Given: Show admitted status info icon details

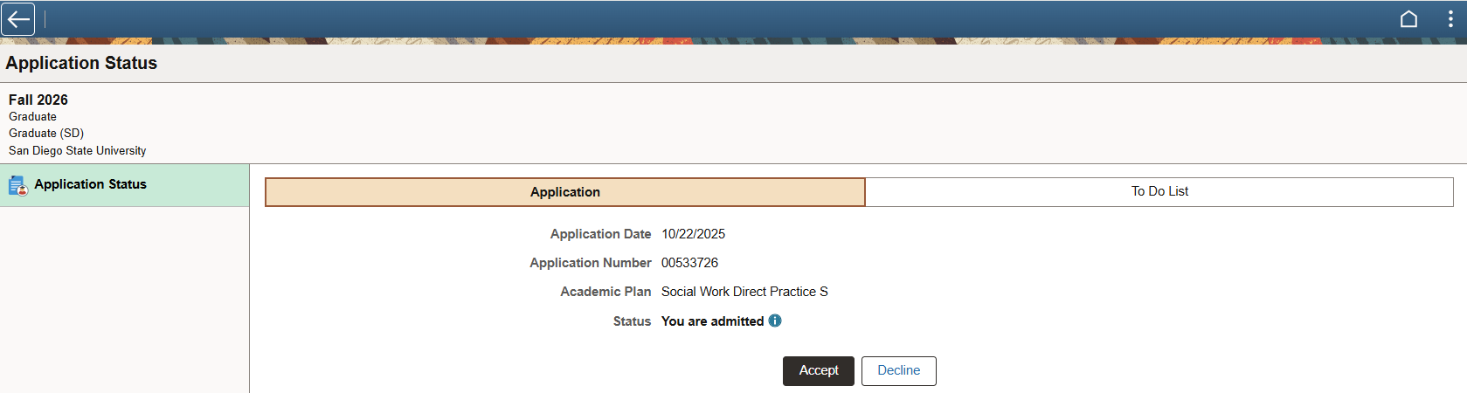Looking at the screenshot, I should pyautogui.click(x=775, y=321).
